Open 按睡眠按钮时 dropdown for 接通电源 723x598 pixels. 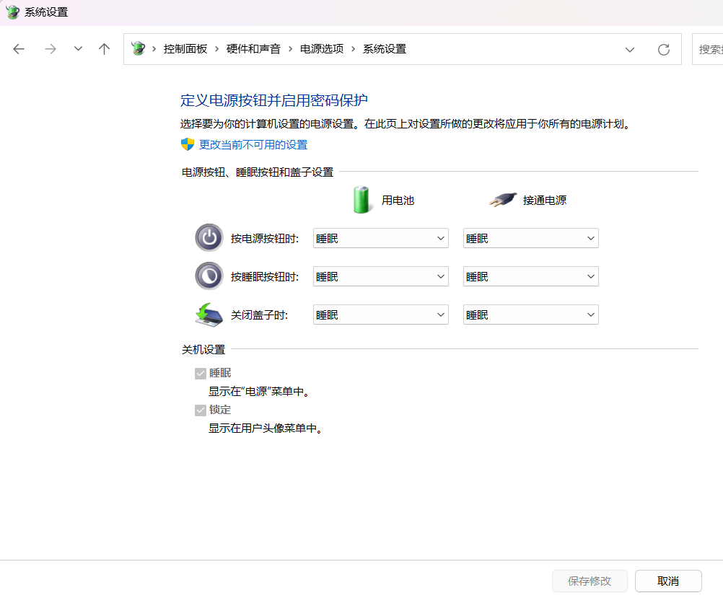530,276
